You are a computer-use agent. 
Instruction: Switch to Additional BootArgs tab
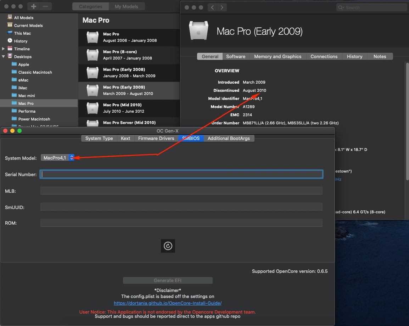click(x=229, y=138)
